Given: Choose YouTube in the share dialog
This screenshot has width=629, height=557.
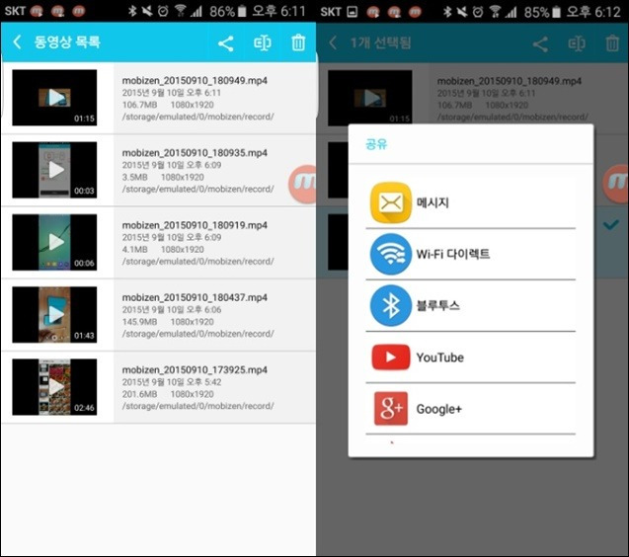Looking at the screenshot, I should click(471, 358).
